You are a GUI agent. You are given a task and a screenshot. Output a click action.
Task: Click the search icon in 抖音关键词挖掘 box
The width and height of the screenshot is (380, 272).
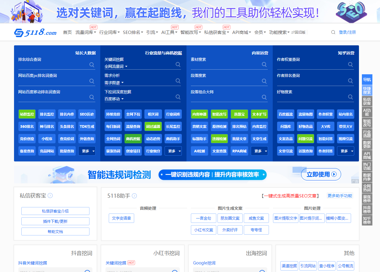click(x=87, y=271)
